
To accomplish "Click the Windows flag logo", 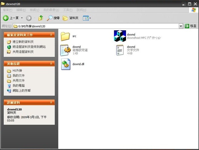I will coord(194,10).
